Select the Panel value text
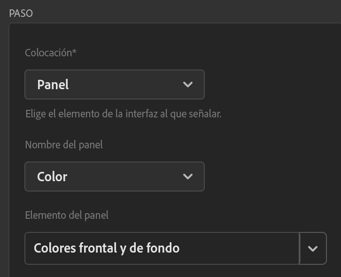 coord(53,85)
